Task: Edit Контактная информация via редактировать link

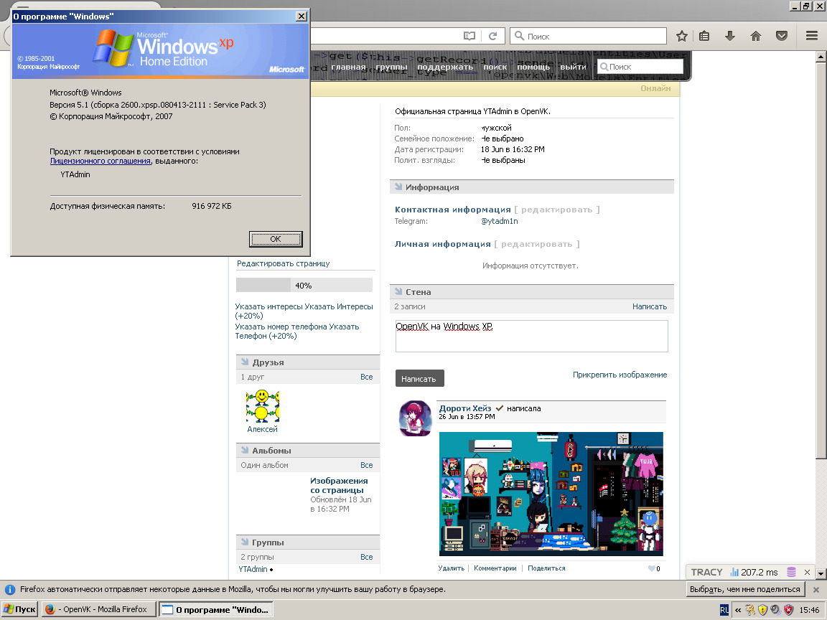Action: 557,210
